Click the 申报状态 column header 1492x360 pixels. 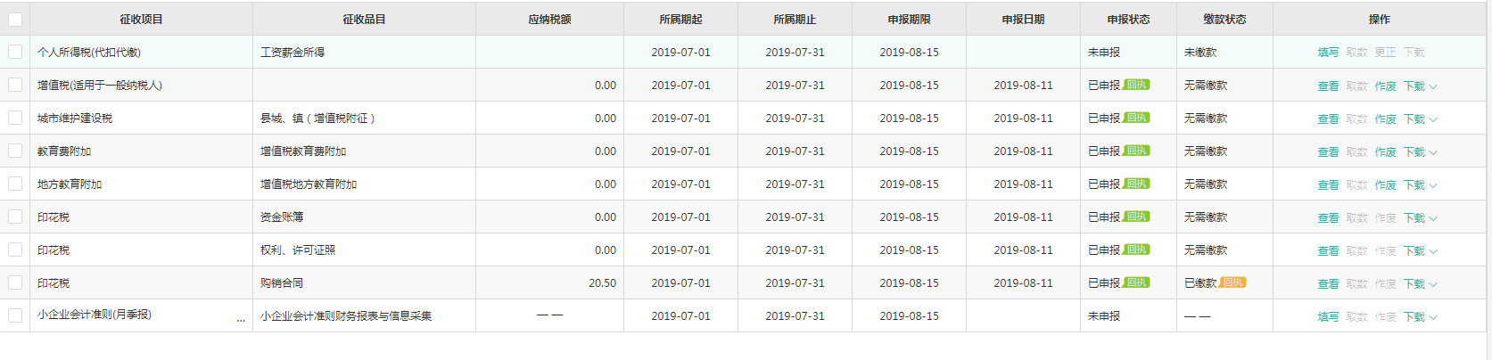1128,19
